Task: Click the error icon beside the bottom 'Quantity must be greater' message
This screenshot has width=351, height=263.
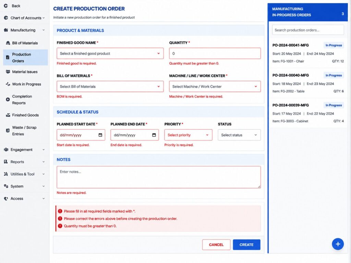Action: pyautogui.click(x=60, y=226)
